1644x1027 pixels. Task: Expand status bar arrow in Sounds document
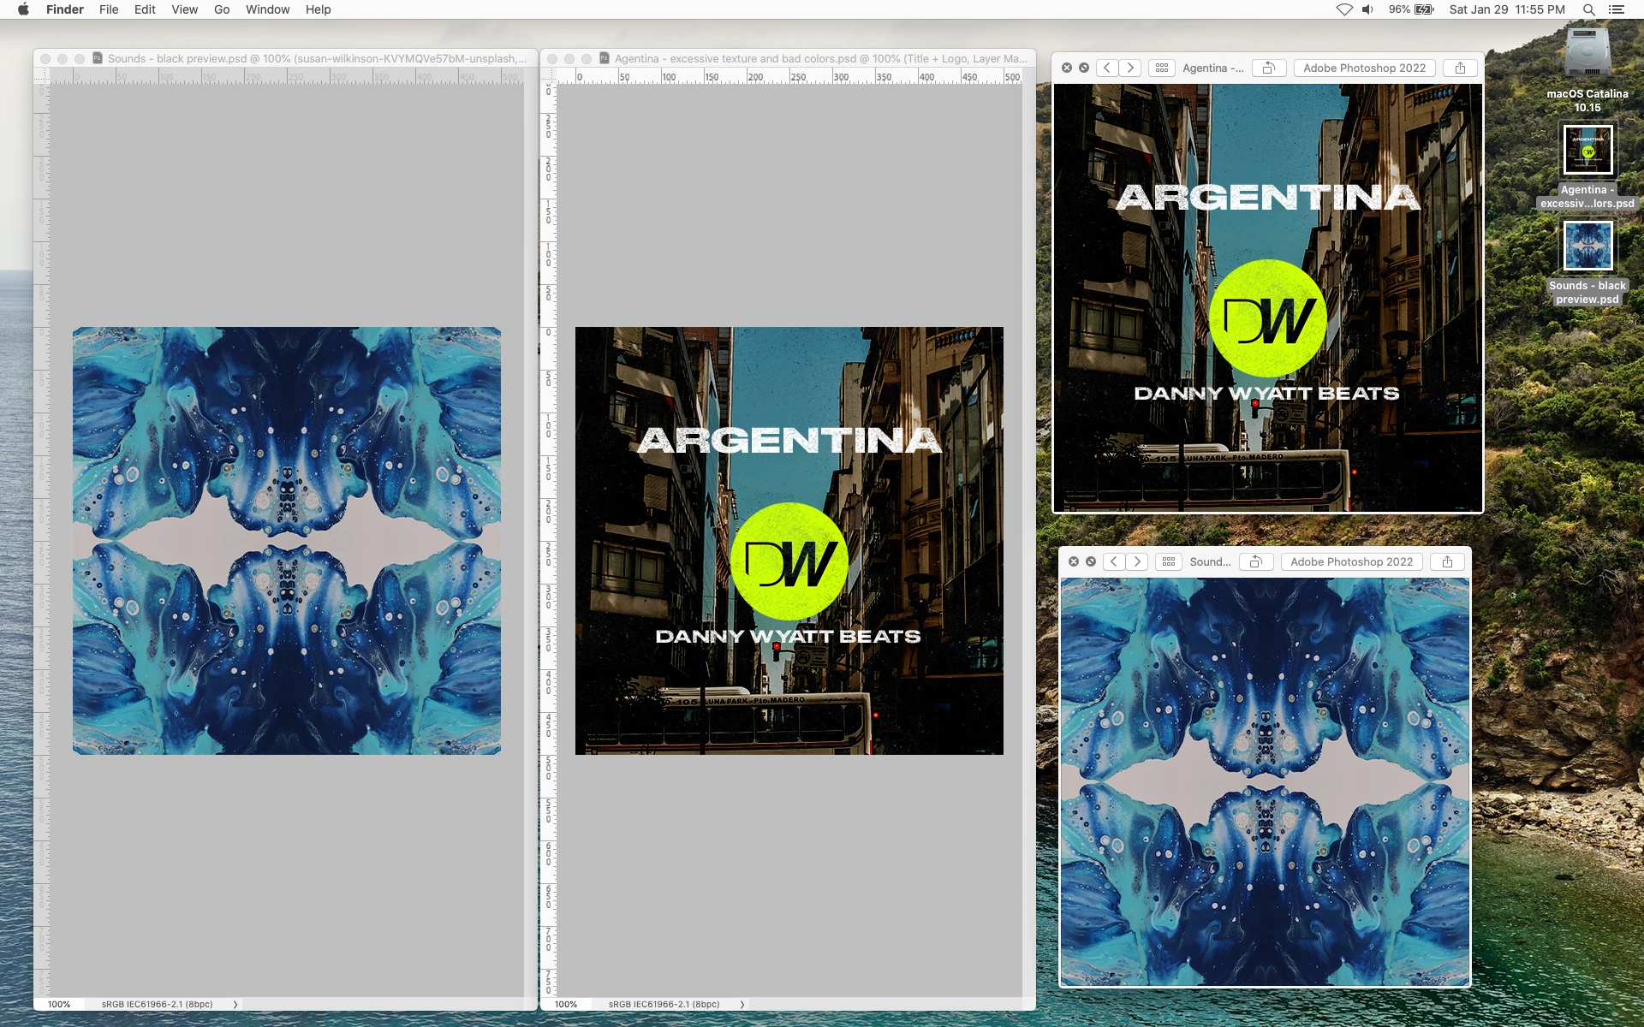(x=235, y=1004)
